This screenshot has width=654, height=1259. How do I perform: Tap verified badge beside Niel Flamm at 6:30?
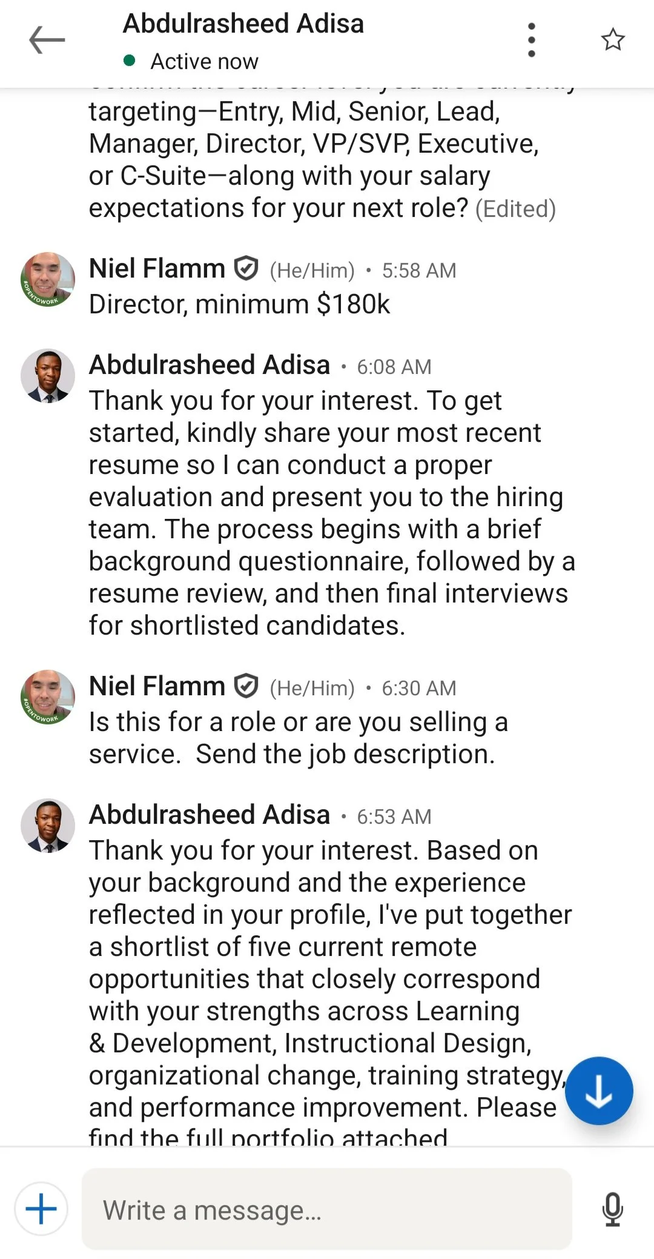[x=246, y=687]
